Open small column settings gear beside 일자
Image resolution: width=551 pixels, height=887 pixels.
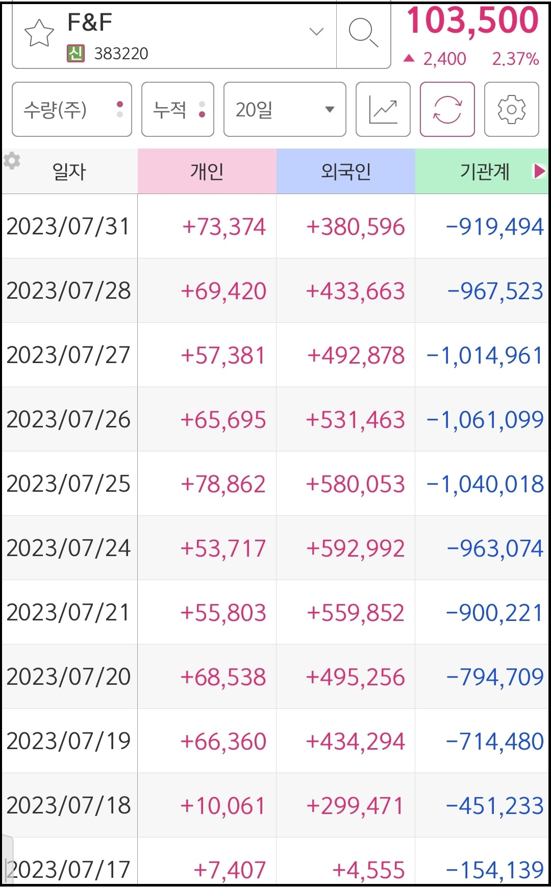tap(12, 161)
